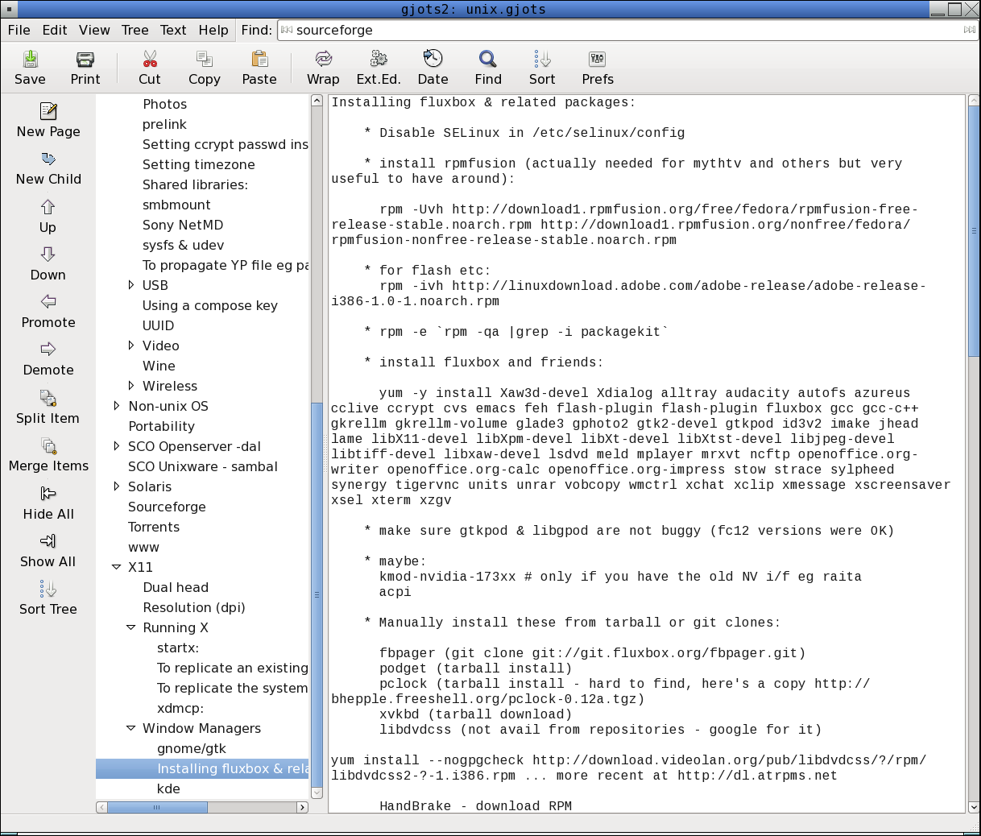Create a New Page
Image resolution: width=981 pixels, height=836 pixels.
[48, 120]
